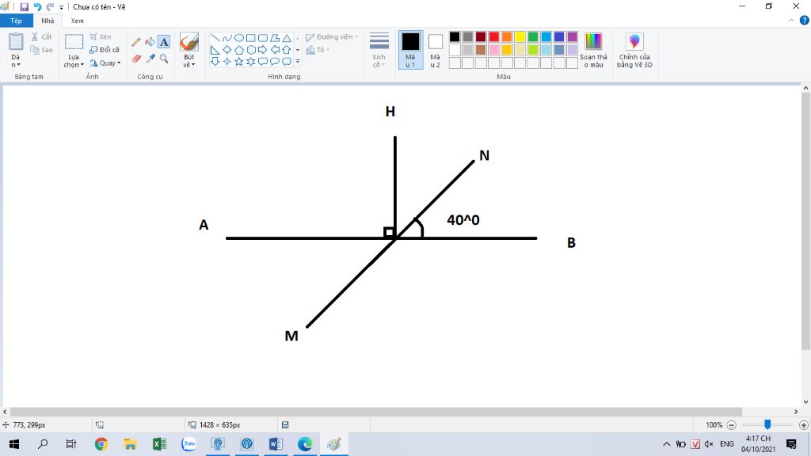
Task: Open the Brushes (Bút vẽ) tool
Action: [189, 50]
